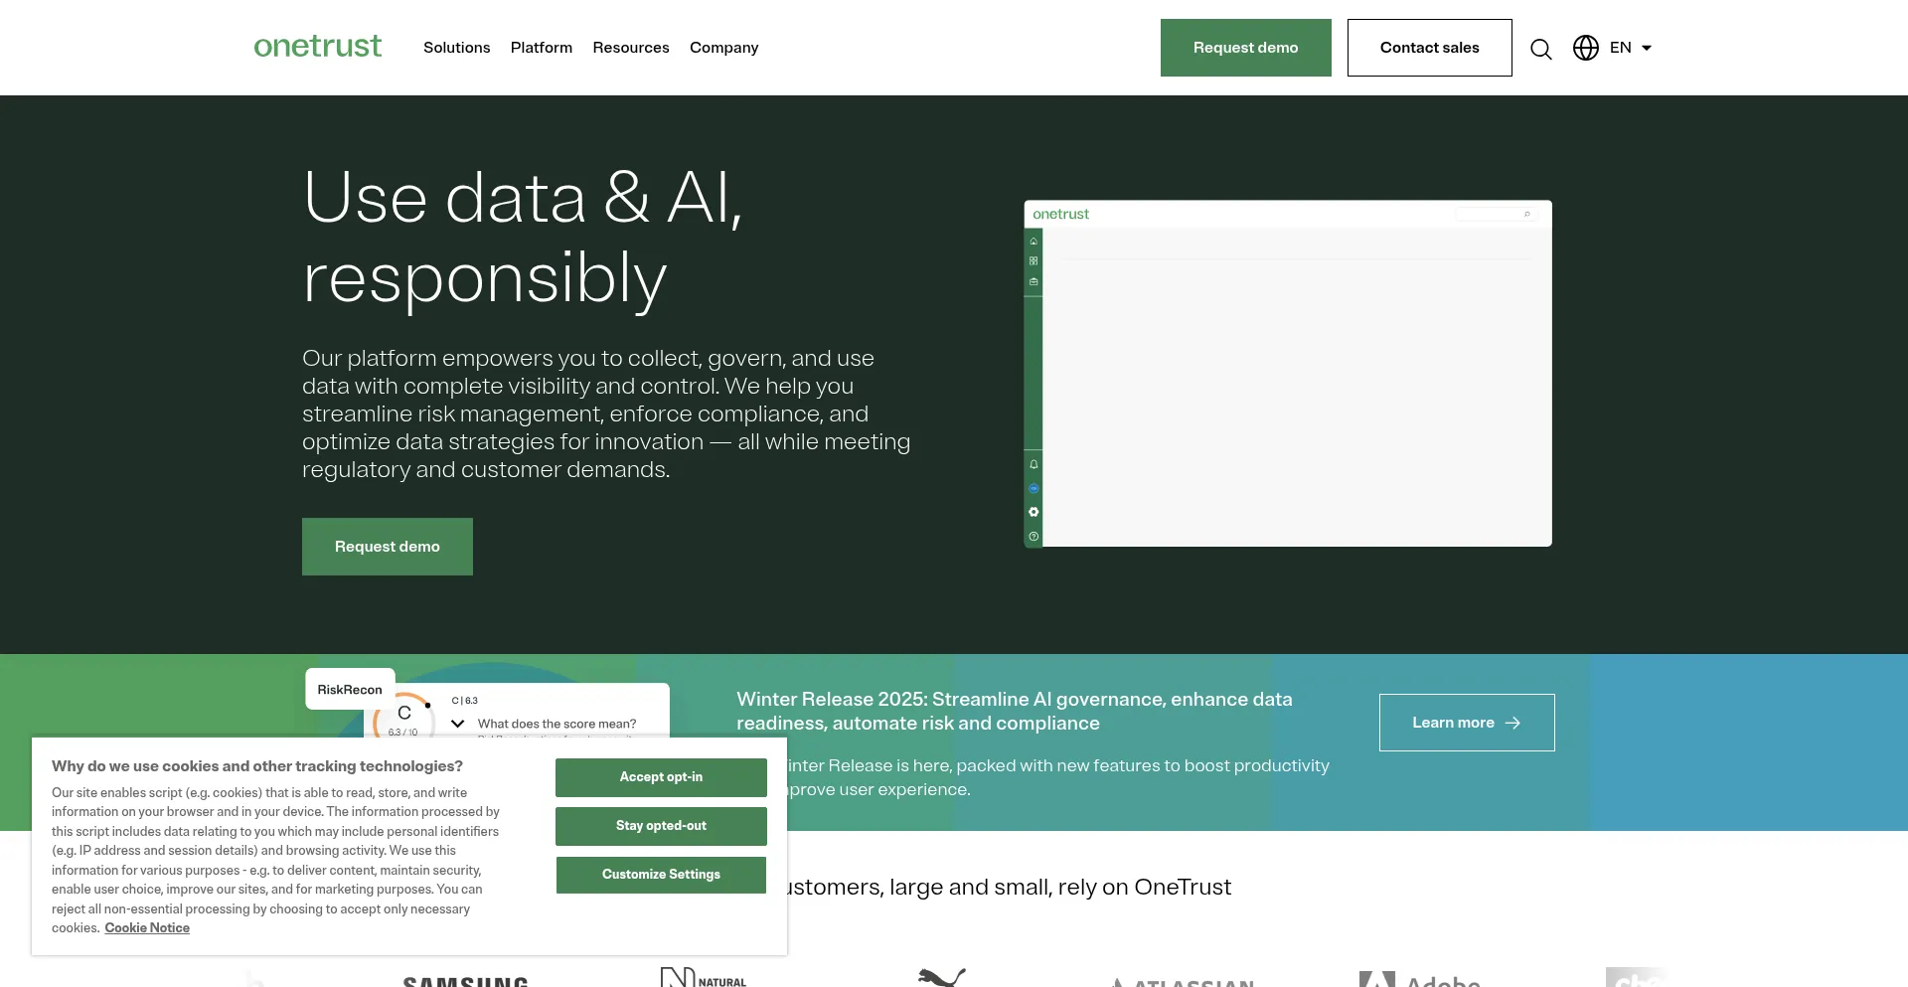Click Accept opt-in cookie button
Image resolution: width=1908 pixels, height=987 pixels.
(x=661, y=777)
